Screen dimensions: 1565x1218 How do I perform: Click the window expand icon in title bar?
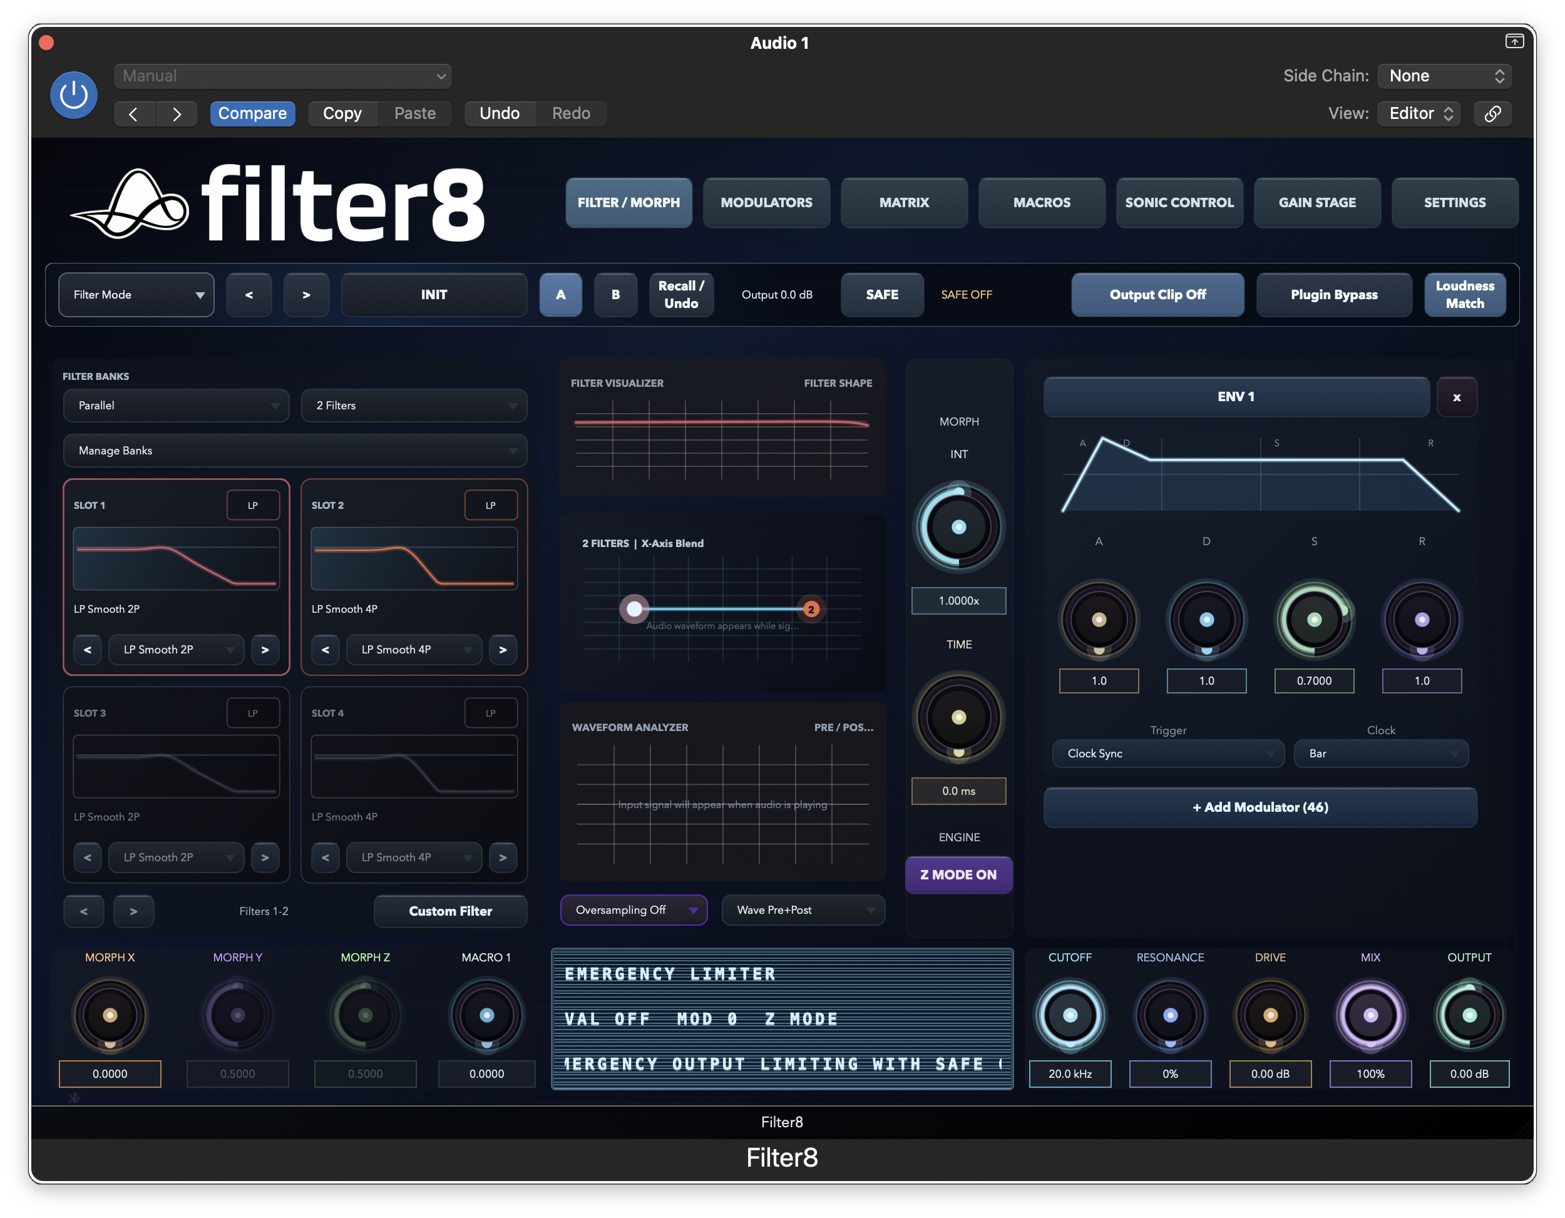click(1514, 41)
